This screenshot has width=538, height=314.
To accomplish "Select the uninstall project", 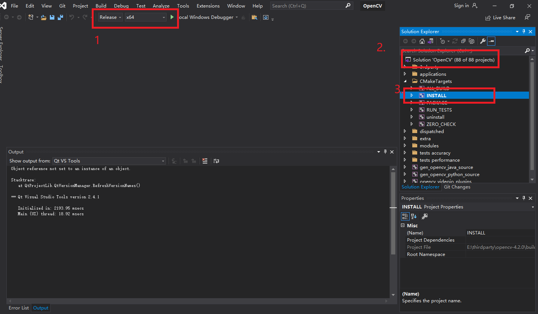I will click(435, 117).
